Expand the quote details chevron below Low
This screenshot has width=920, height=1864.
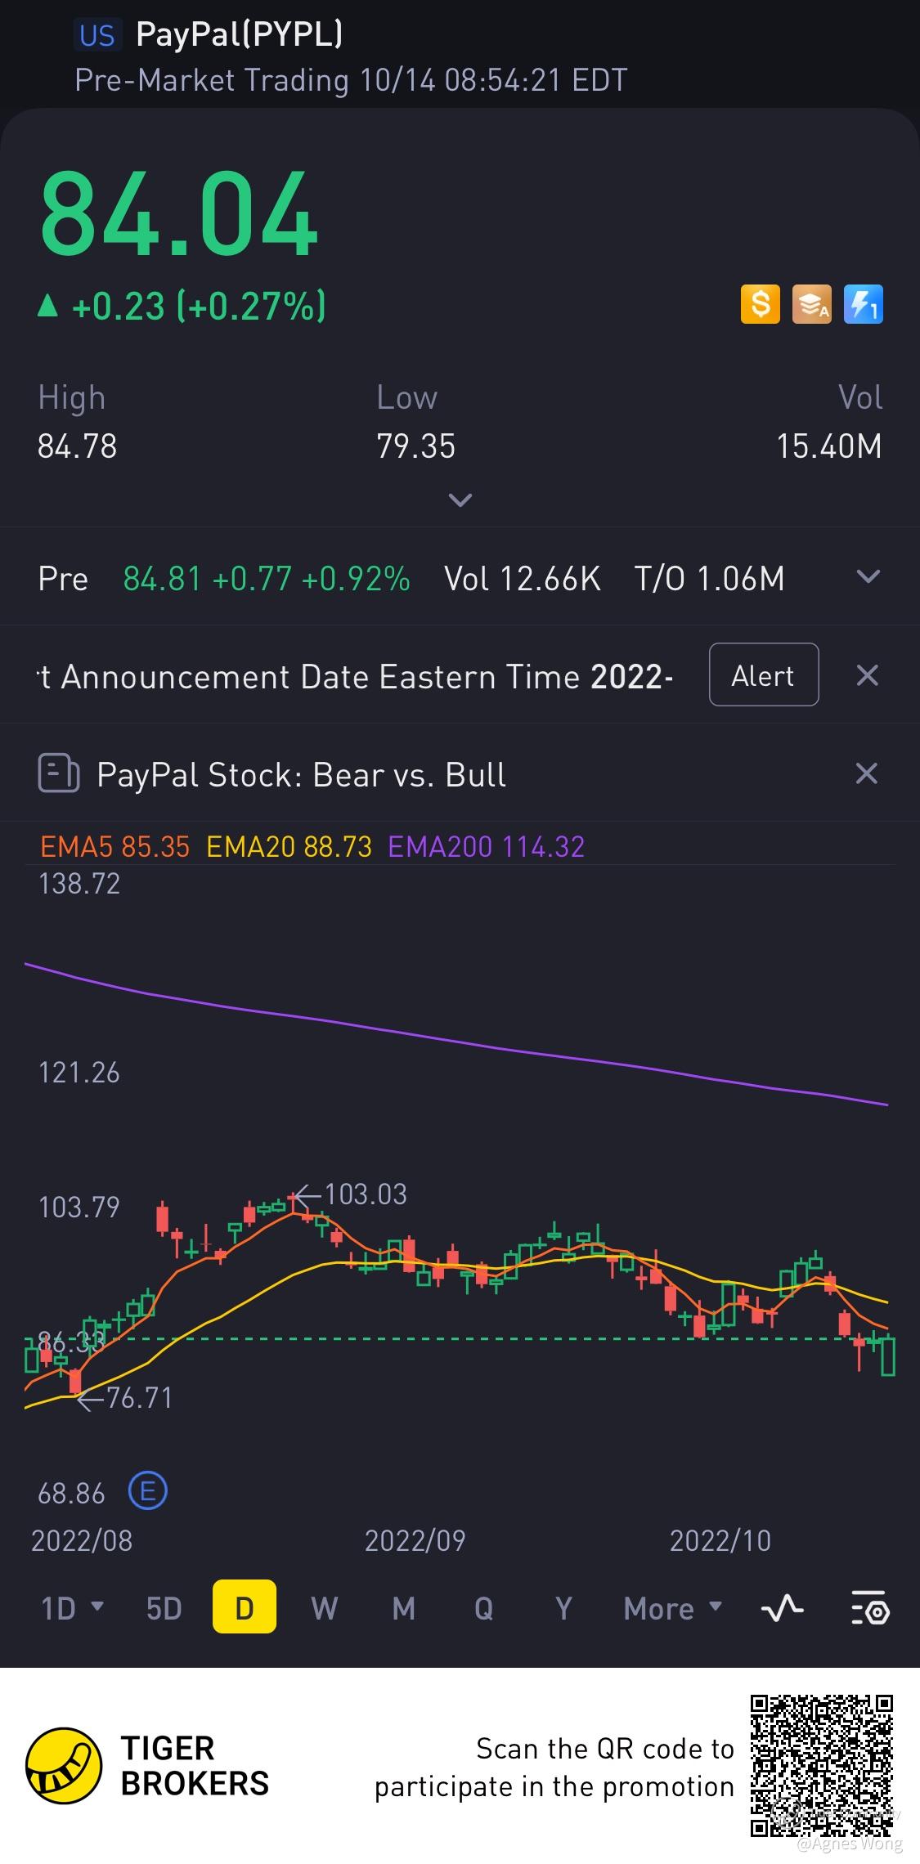pos(460,500)
